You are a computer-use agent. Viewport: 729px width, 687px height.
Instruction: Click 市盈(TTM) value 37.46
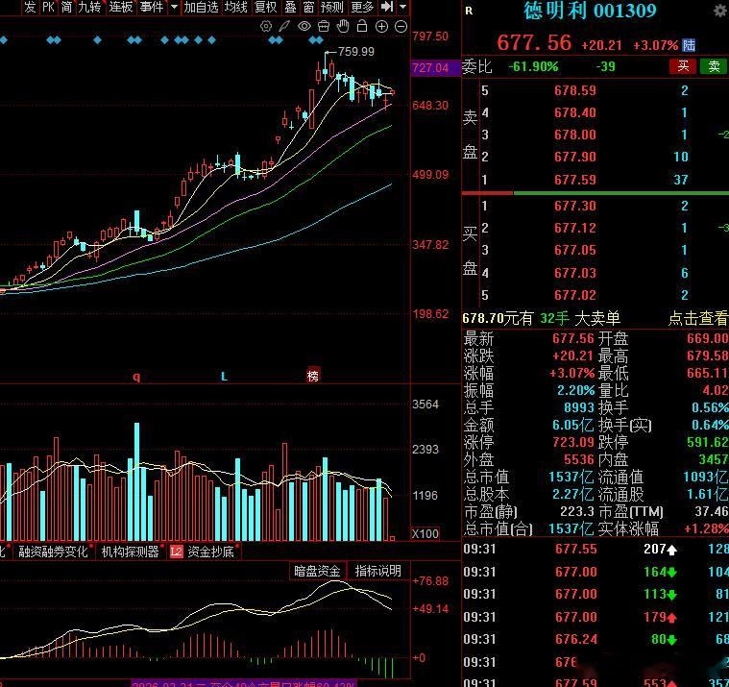point(712,511)
